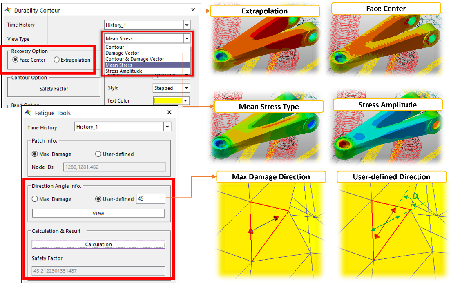Choose Max Damage under Patch Info
451x283 pixels.
pos(35,154)
